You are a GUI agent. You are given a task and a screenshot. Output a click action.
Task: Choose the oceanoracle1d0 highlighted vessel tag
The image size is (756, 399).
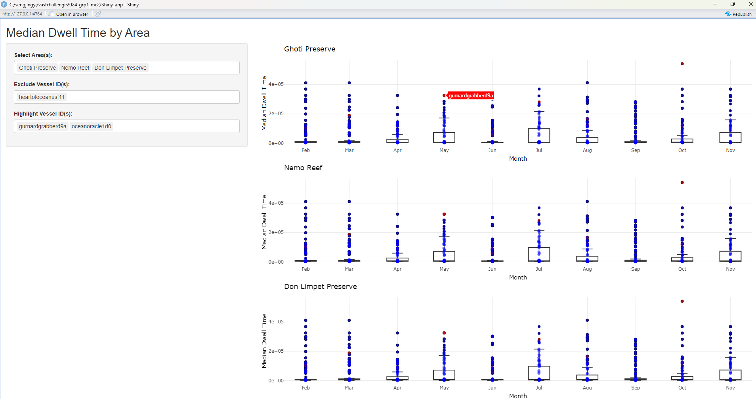pyautogui.click(x=92, y=126)
